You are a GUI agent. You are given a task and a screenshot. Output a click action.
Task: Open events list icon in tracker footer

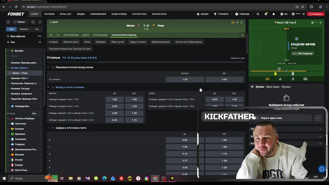click(x=293, y=79)
